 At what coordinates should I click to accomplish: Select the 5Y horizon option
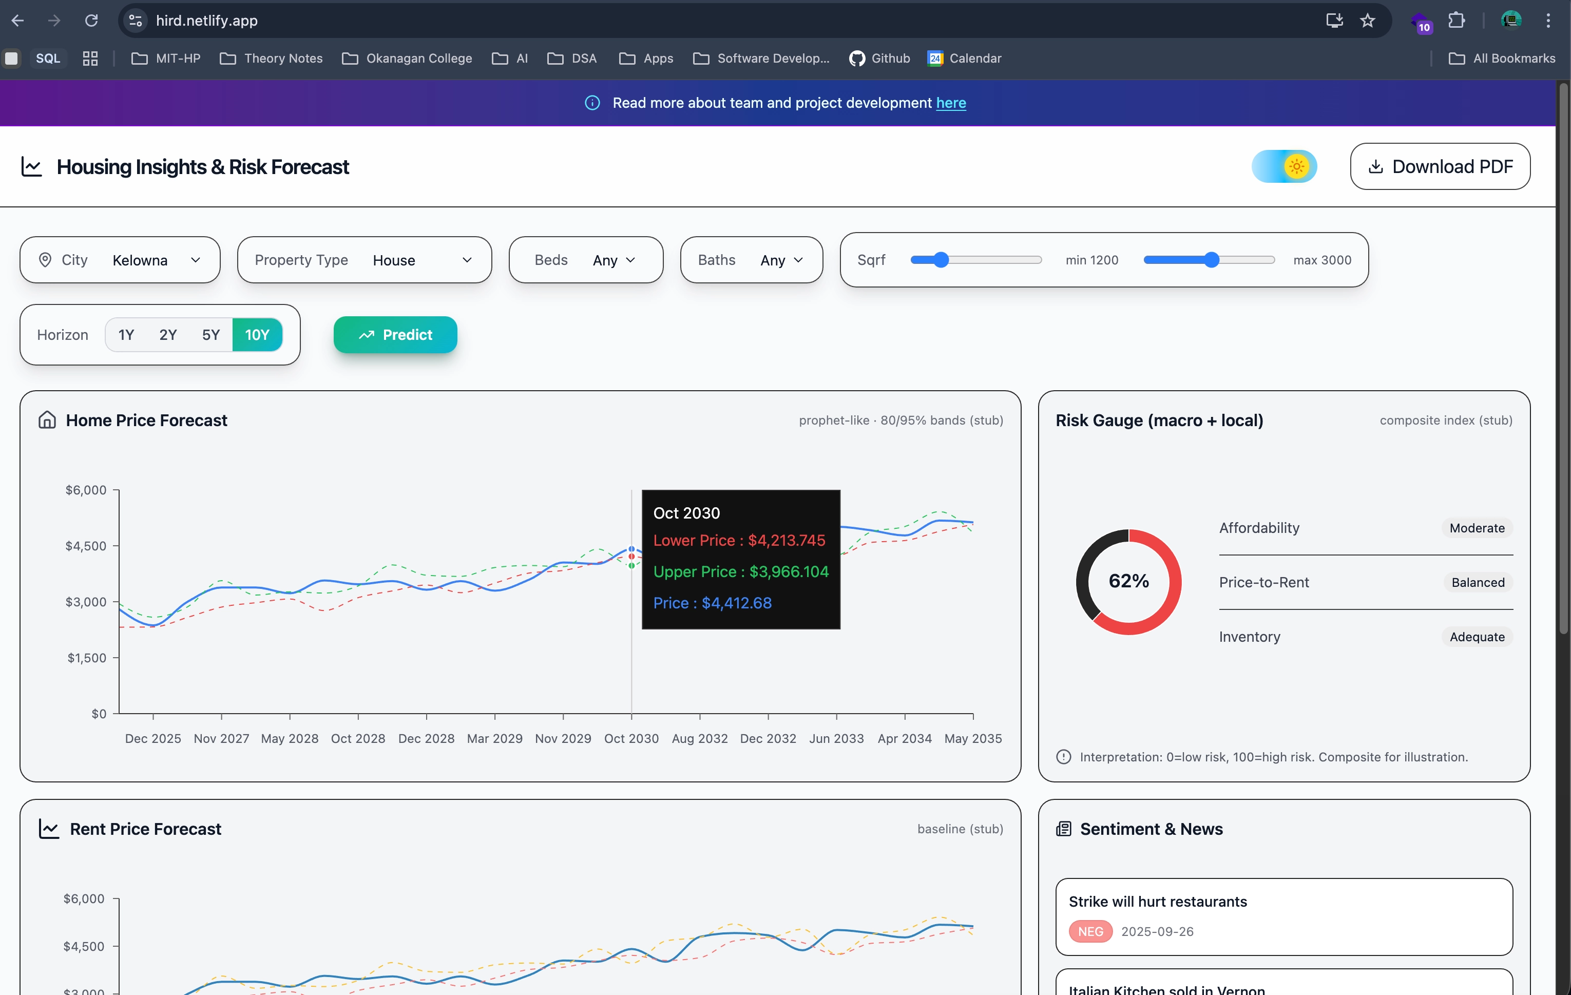[210, 335]
